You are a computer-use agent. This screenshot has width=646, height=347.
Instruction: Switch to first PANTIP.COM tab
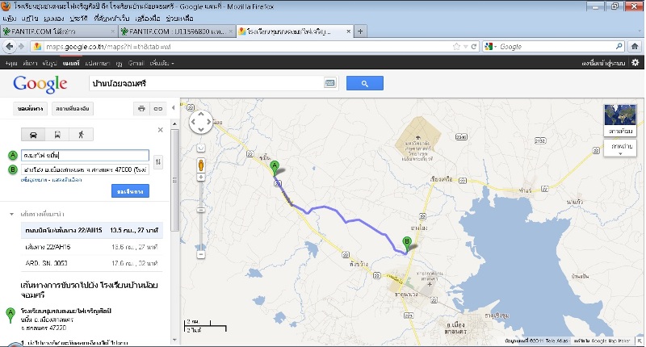[x=59, y=31]
